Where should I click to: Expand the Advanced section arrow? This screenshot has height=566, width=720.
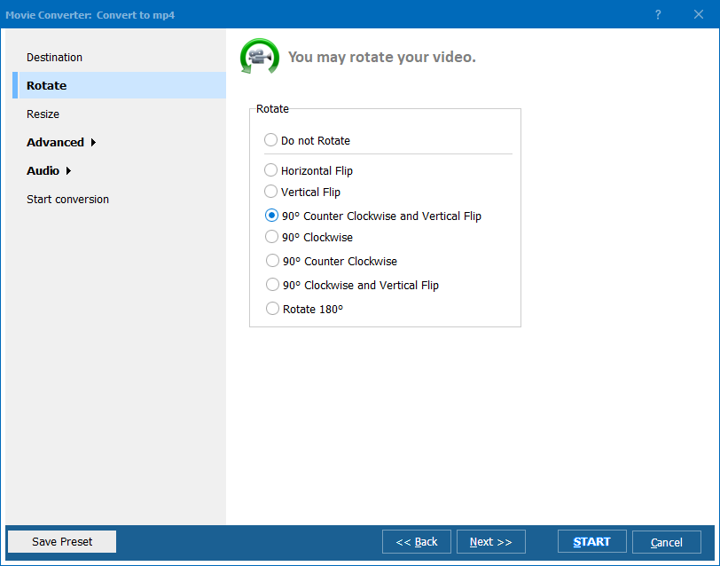point(93,143)
